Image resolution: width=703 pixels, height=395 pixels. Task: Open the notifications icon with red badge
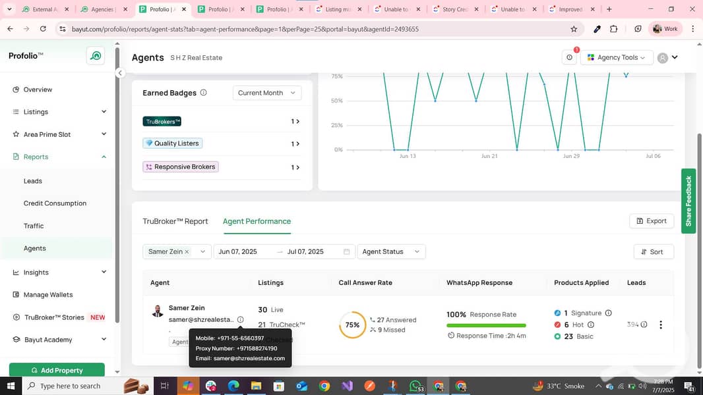tap(569, 57)
